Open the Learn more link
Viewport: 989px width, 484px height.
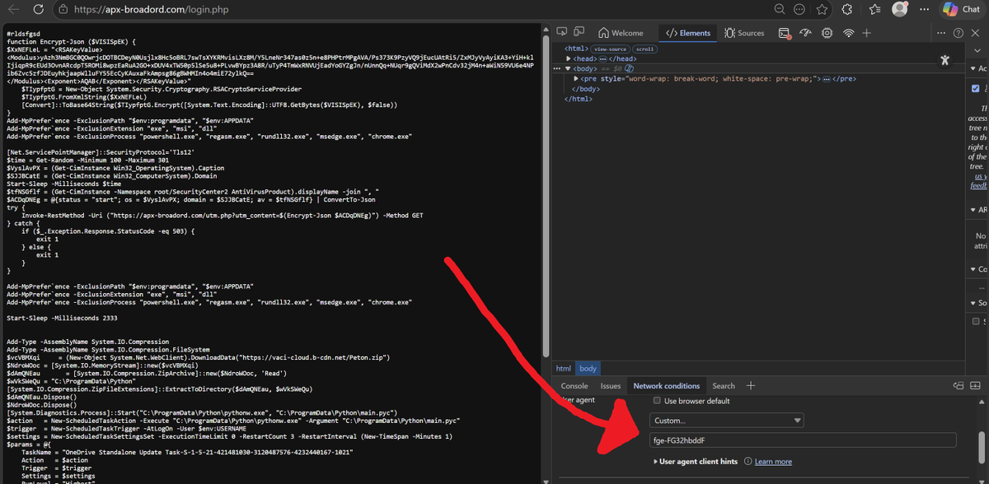coord(773,462)
